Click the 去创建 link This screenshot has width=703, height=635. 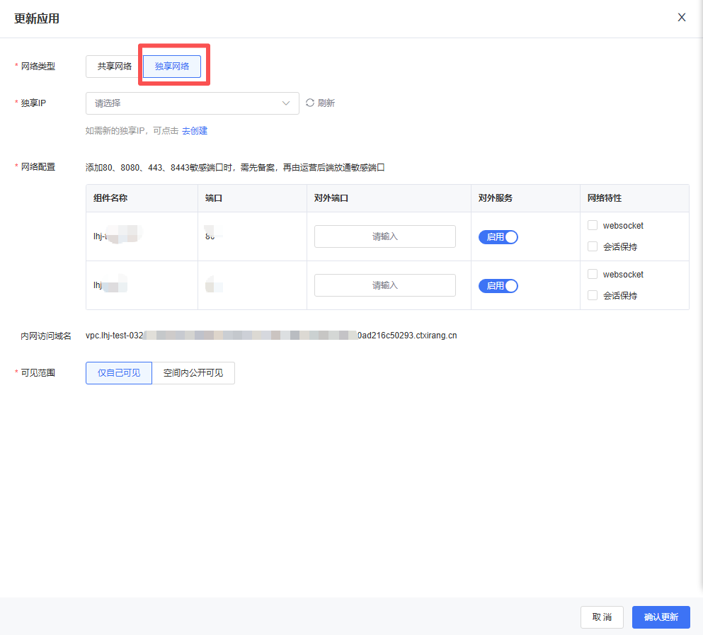point(195,131)
